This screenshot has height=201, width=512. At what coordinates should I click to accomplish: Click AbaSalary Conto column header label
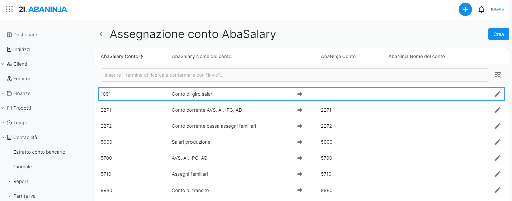click(119, 56)
